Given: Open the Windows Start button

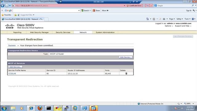Looking at the screenshot, I should click(x=4, y=108).
